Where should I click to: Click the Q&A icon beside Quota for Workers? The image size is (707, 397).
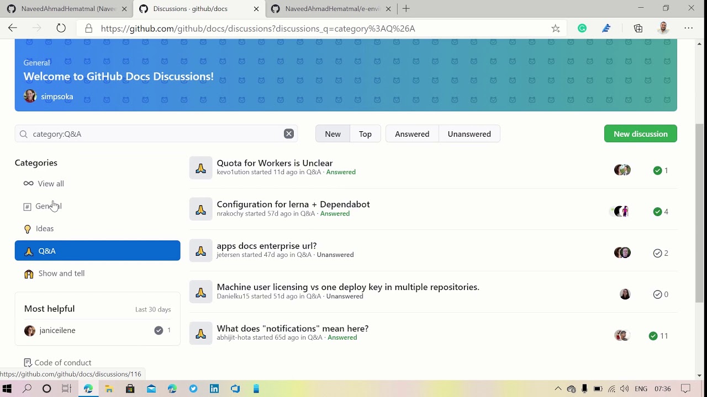click(x=201, y=168)
